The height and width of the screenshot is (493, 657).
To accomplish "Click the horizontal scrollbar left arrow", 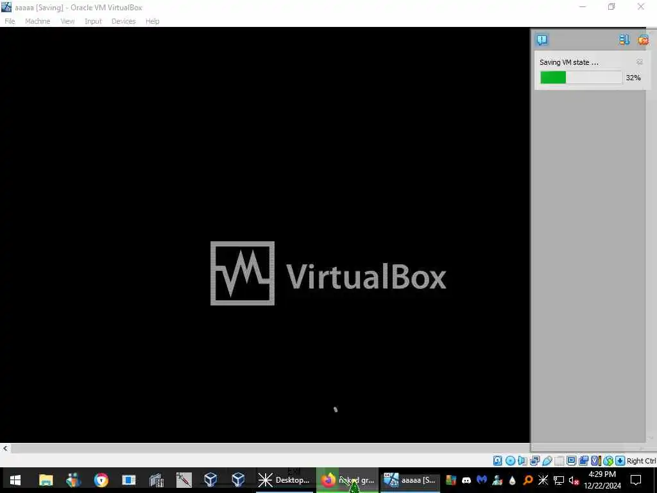I will (x=5, y=449).
